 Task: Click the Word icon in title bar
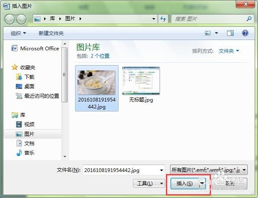click(6, 6)
